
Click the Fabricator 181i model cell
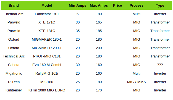click(46, 14)
